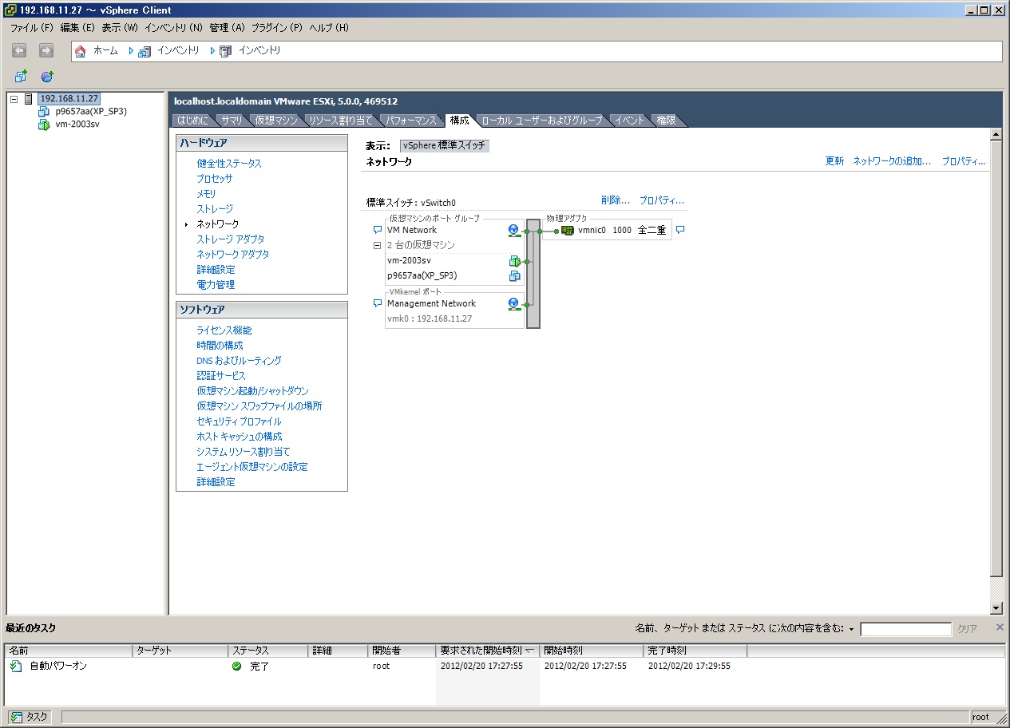Viewport: 1010px width, 728px height.
Task: Open the ファイル (F) menu
Action: [x=31, y=28]
